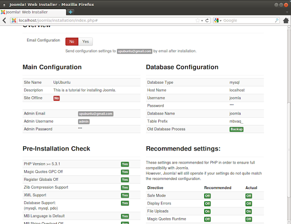Set Email Configuration to Yes
Screen dimensions: 291x224
tap(85, 41)
